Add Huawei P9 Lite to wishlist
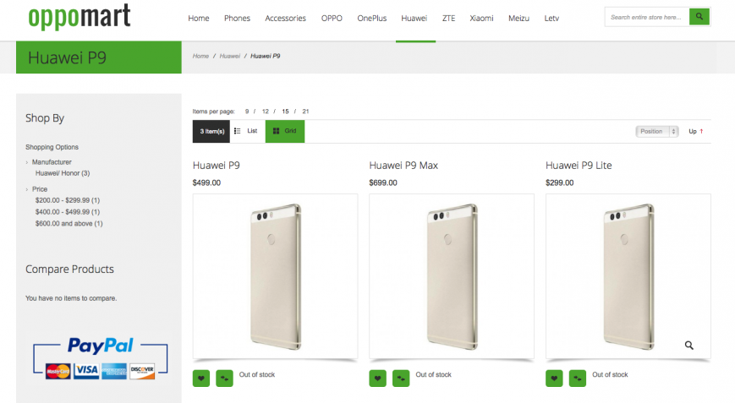This screenshot has height=403, width=735. point(555,378)
